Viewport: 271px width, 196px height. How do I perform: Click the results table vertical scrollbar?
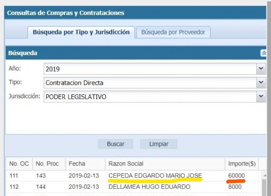[x=264, y=188]
